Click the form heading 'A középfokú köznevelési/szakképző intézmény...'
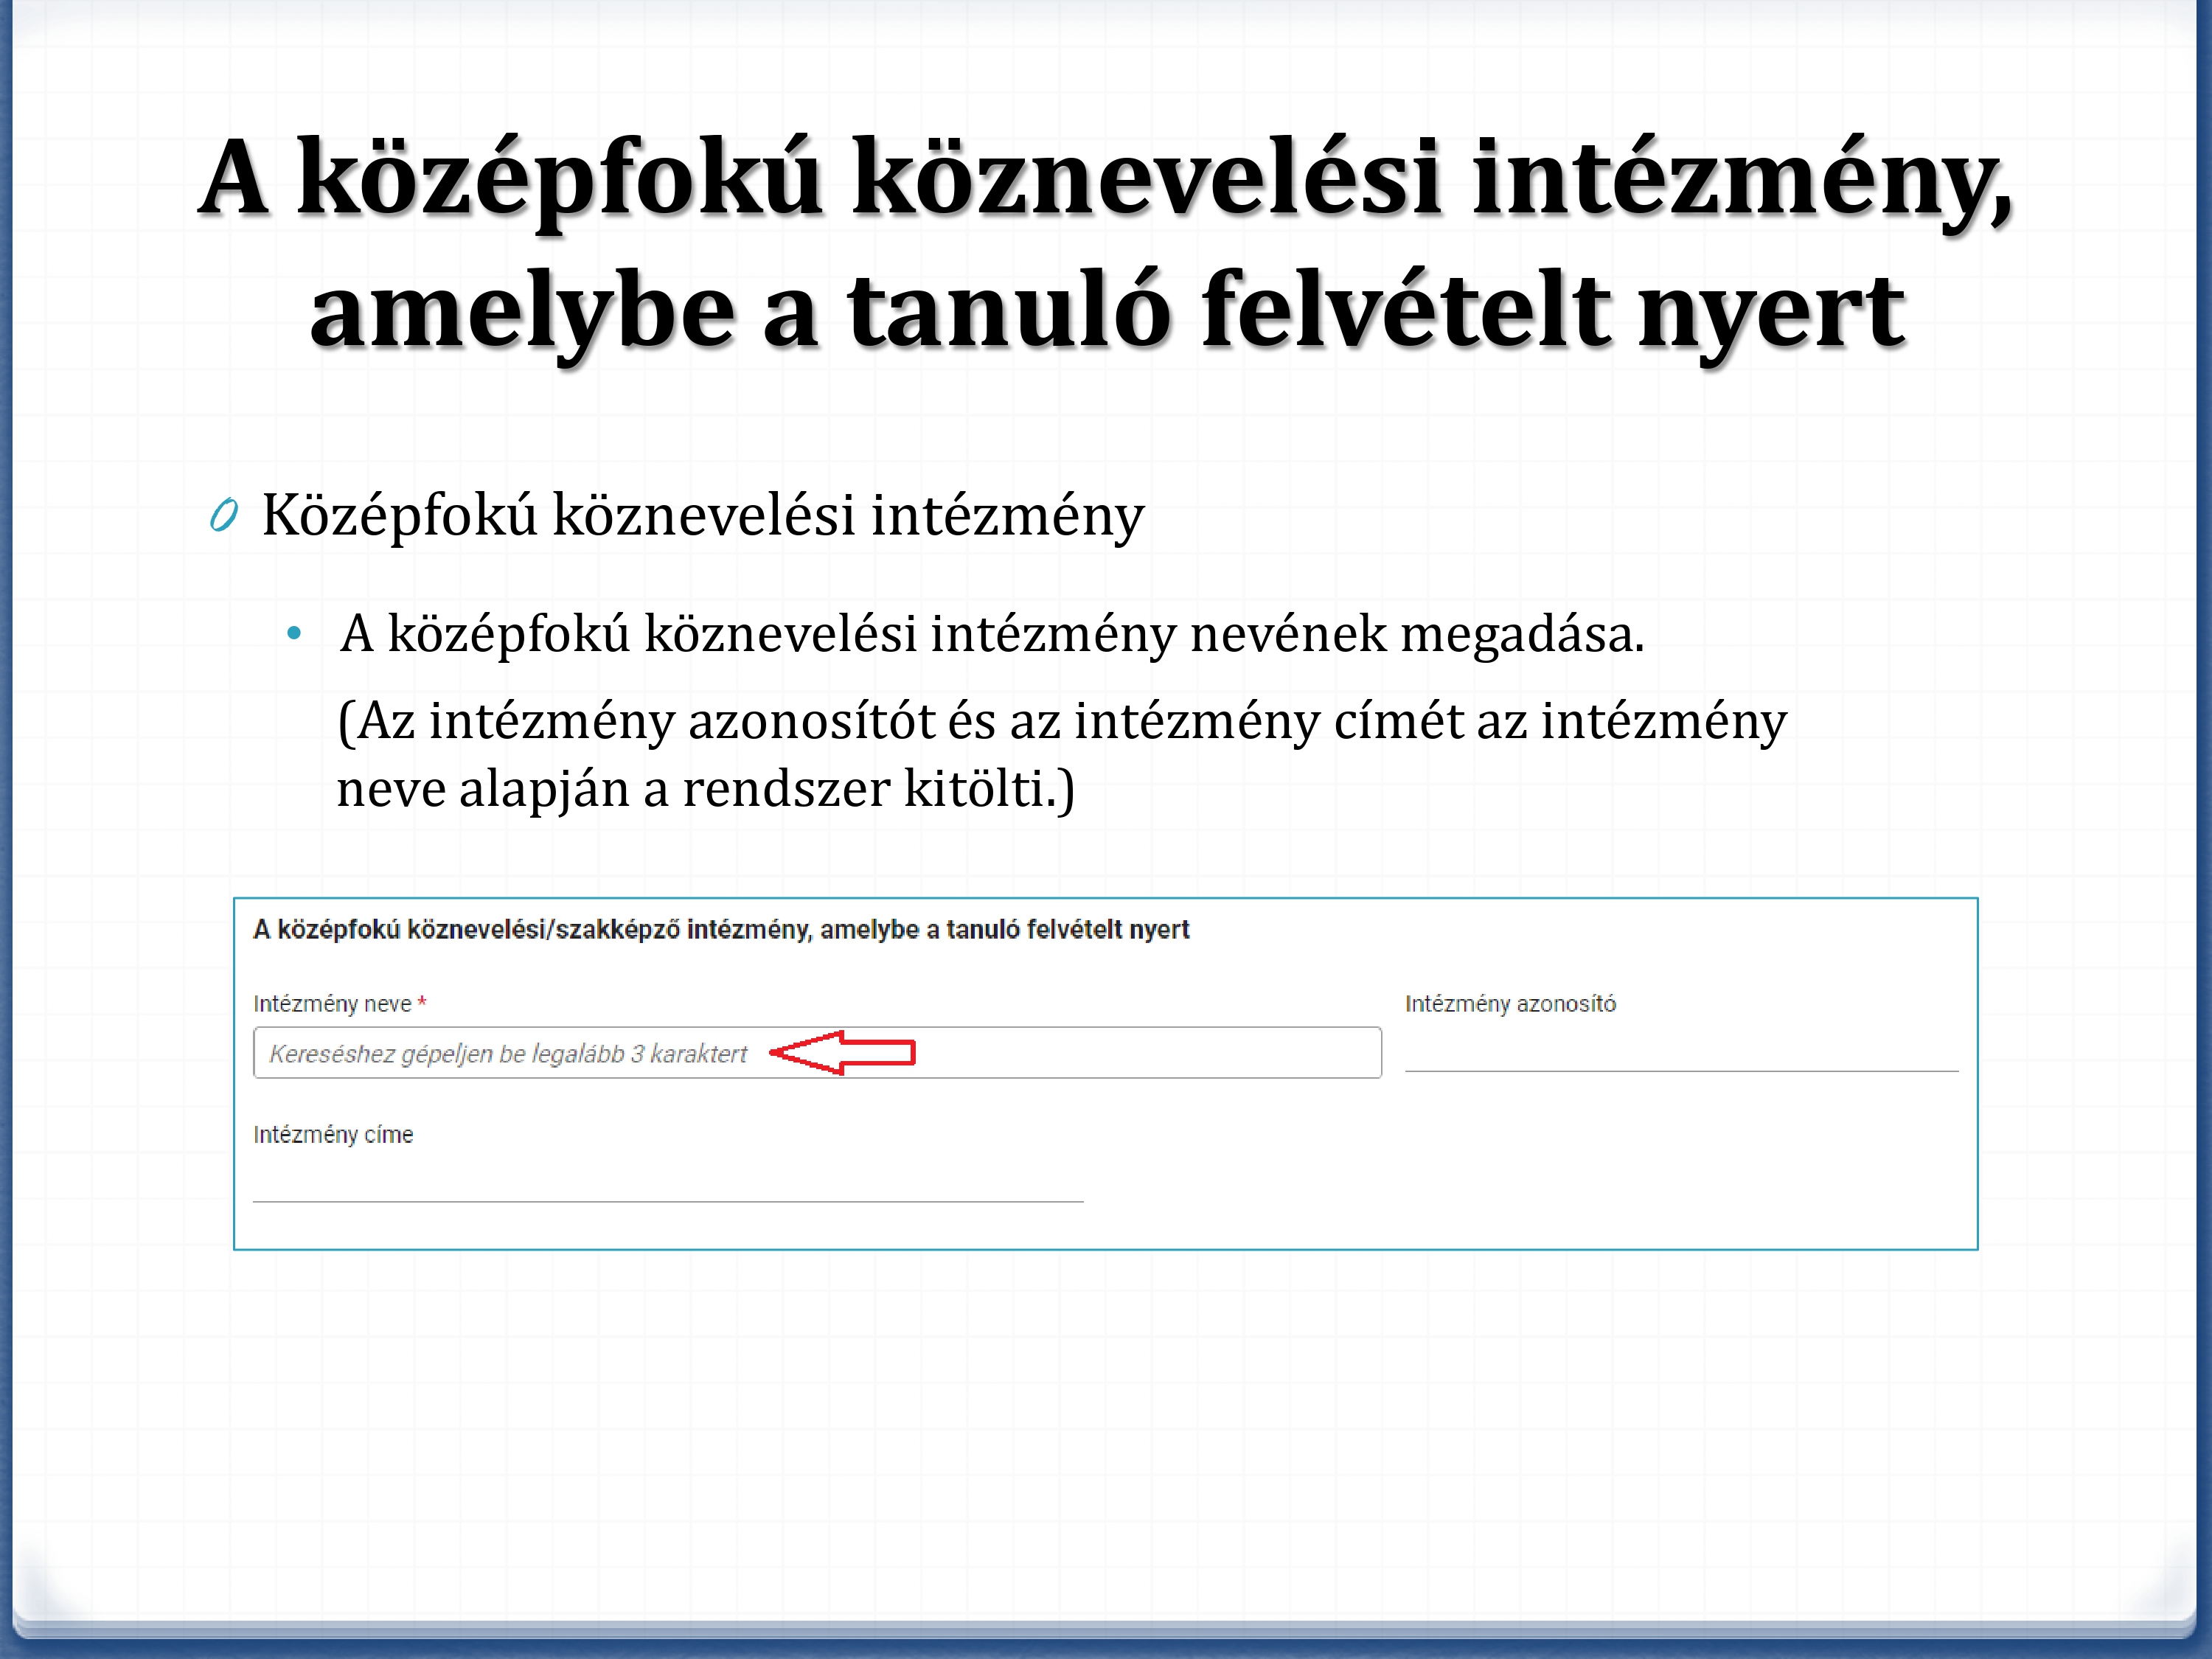 721,929
